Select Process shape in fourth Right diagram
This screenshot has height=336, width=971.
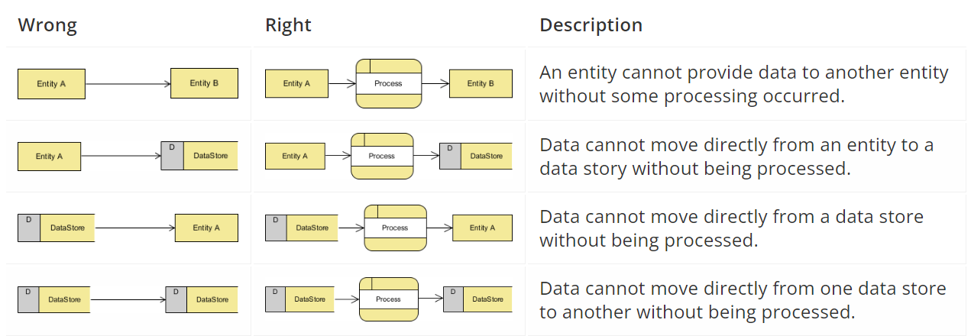(389, 299)
